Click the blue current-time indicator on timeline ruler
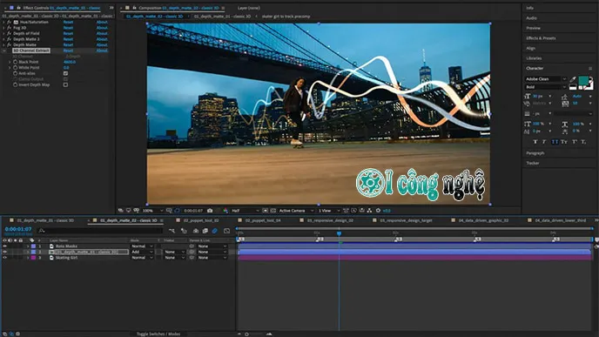 tap(339, 233)
